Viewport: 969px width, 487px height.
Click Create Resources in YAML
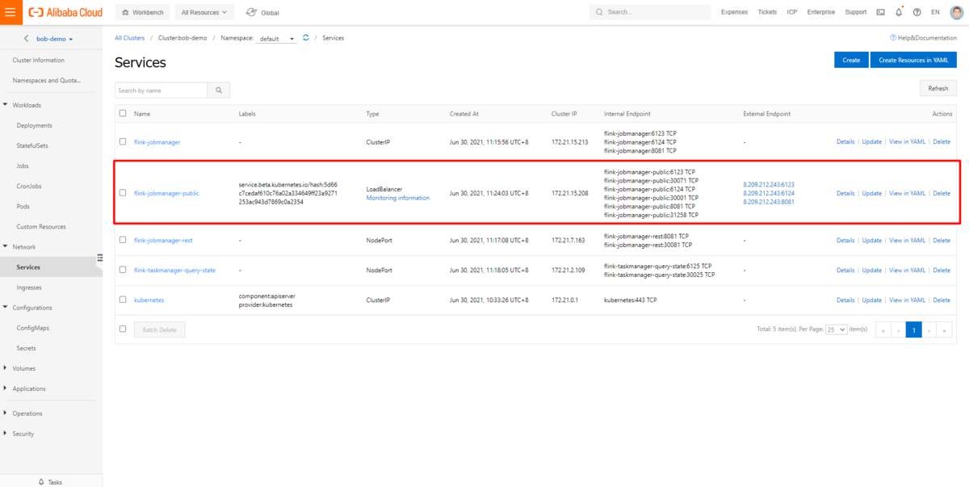(x=913, y=60)
